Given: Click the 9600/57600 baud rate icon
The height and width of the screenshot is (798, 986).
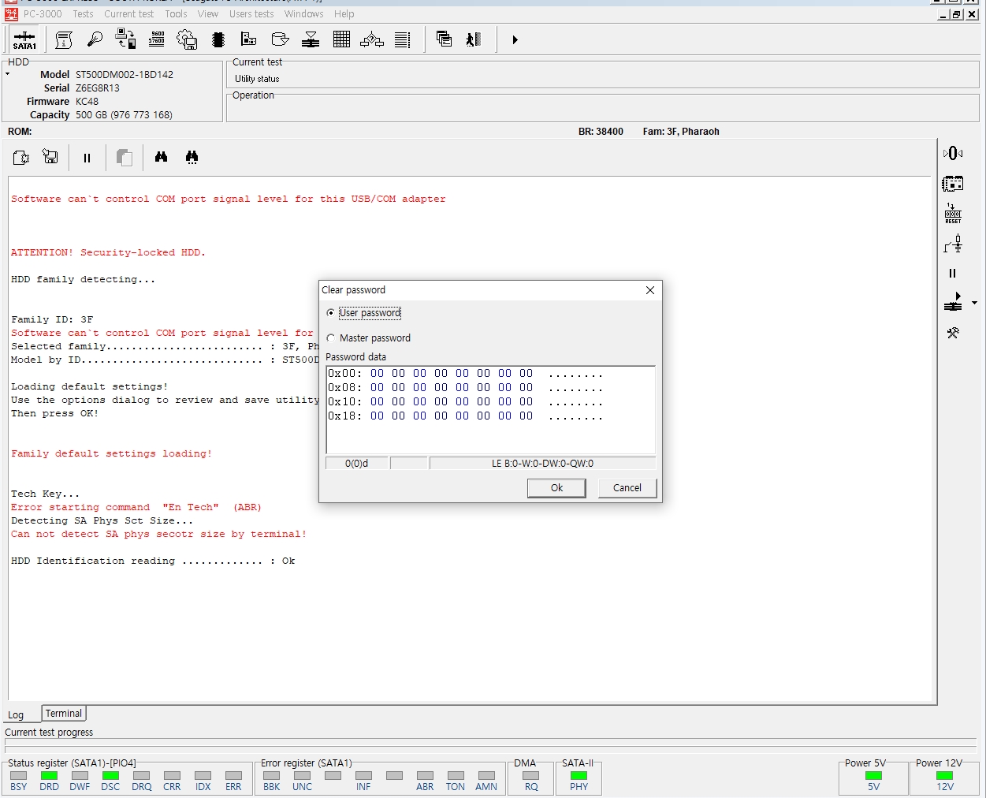Looking at the screenshot, I should click(157, 39).
